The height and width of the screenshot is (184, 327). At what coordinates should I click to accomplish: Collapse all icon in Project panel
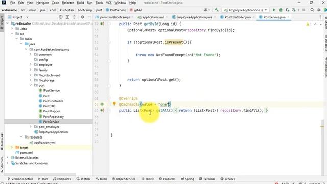point(74,17)
